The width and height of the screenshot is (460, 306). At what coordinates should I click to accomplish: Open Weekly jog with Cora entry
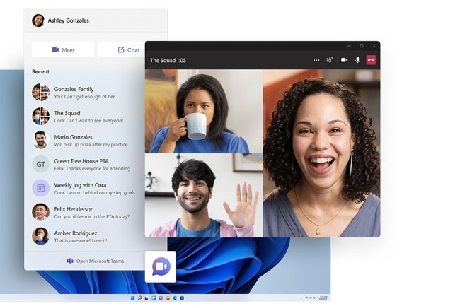click(85, 188)
